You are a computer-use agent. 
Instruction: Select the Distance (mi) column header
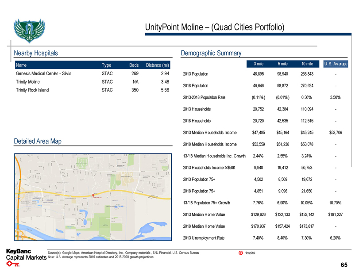click(158, 65)
